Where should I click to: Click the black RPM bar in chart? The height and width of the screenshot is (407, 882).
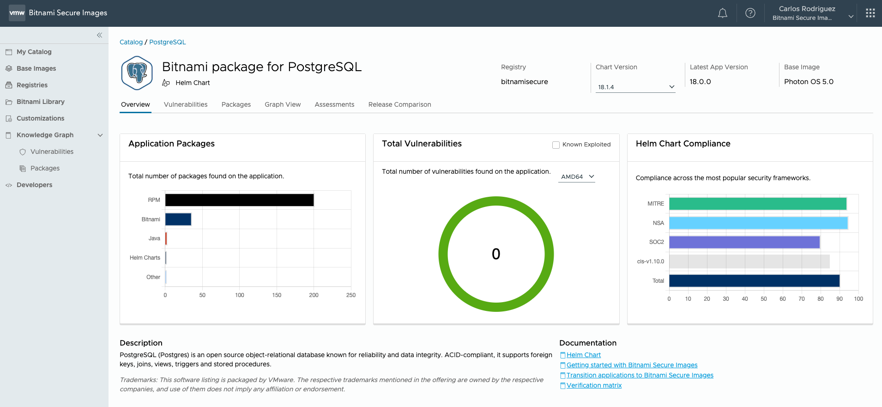click(239, 200)
